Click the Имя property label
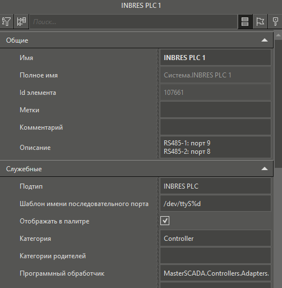The width and height of the screenshot is (282, 288). coord(26,58)
